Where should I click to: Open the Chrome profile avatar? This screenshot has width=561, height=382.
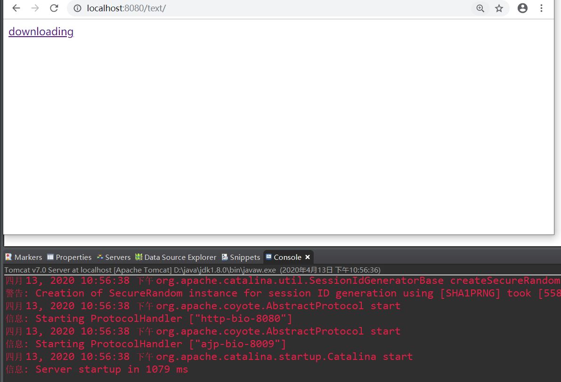(522, 8)
